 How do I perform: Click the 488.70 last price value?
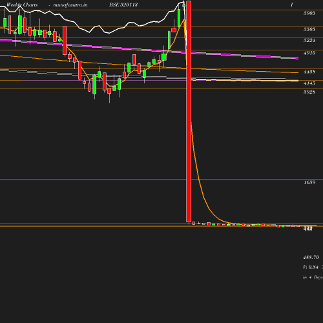[311, 257]
